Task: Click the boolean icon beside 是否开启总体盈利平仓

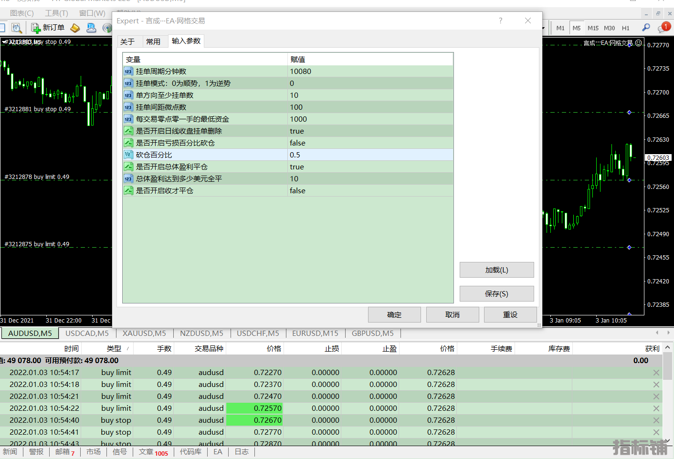Action: tap(128, 167)
